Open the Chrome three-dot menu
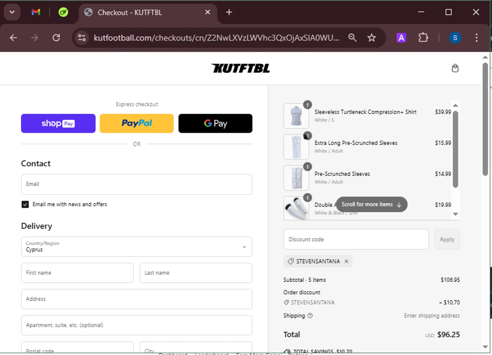The width and height of the screenshot is (492, 355). coord(477,38)
